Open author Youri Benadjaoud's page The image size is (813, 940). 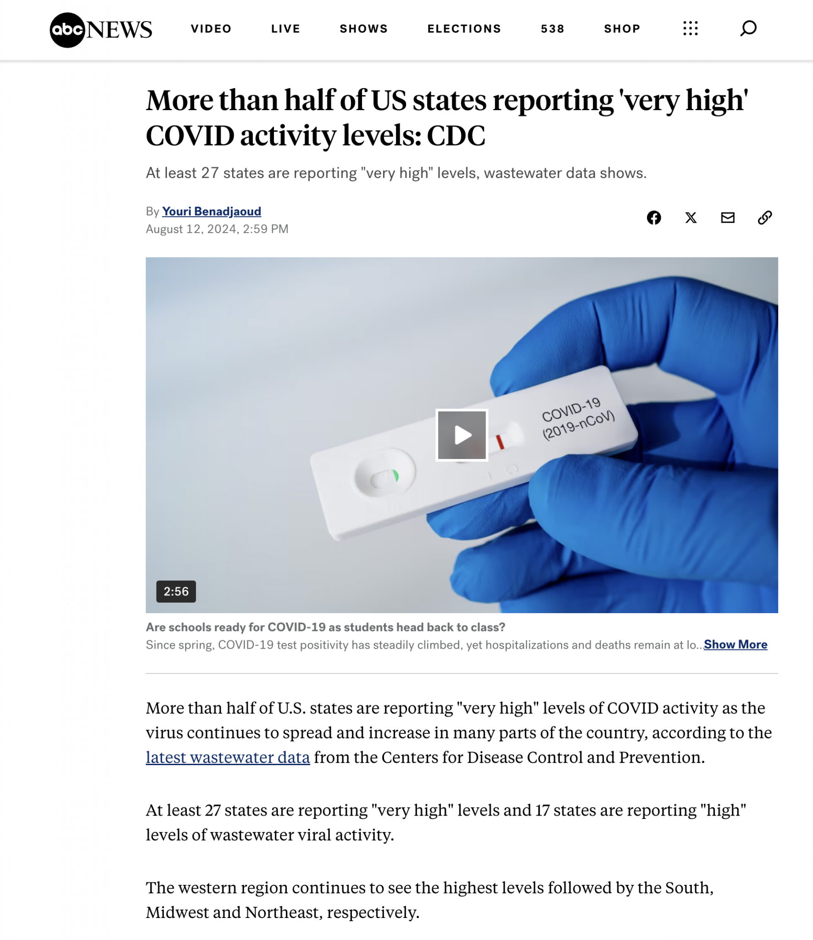212,211
